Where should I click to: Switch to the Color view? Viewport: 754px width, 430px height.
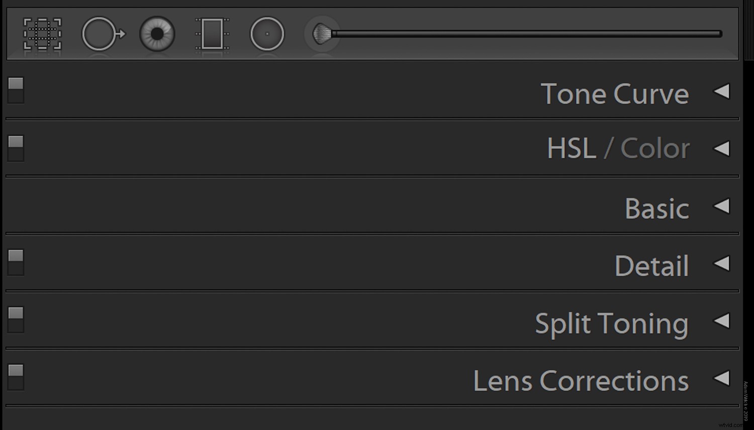tap(655, 148)
